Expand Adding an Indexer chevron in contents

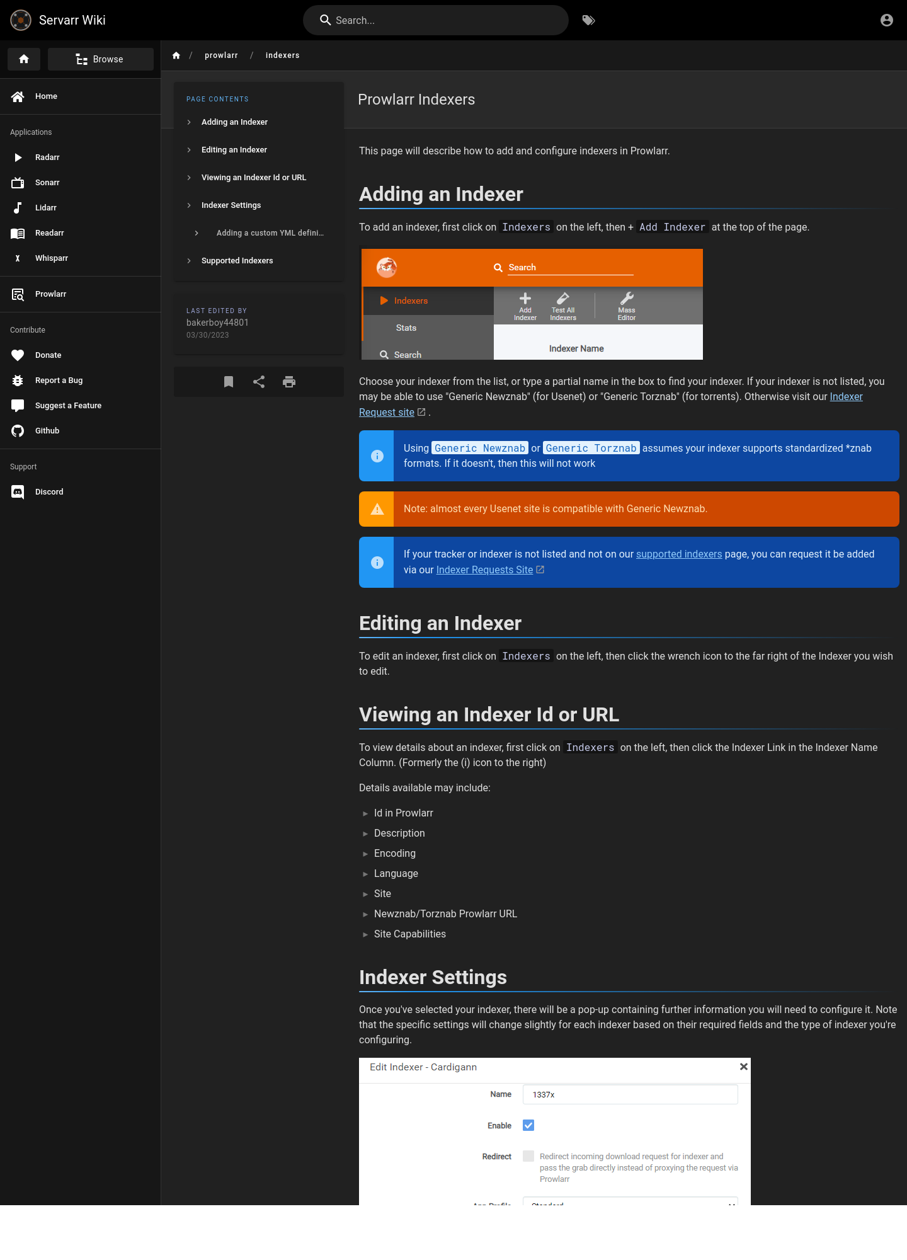pyautogui.click(x=189, y=122)
